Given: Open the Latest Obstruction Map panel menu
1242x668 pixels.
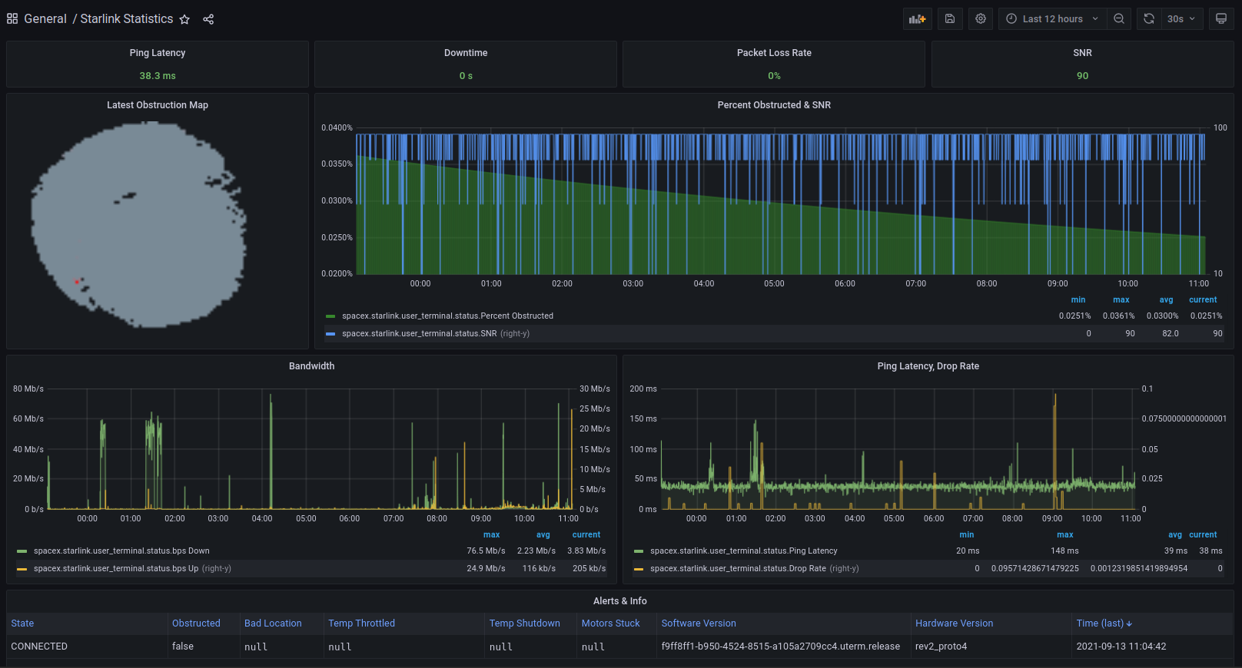Looking at the screenshot, I should (x=158, y=105).
